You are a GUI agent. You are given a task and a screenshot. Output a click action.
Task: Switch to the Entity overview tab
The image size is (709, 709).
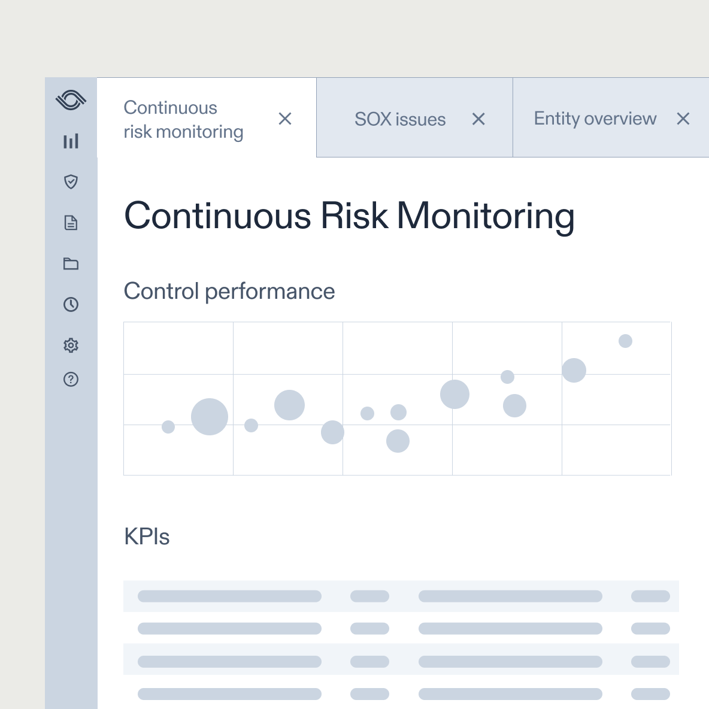pos(594,119)
